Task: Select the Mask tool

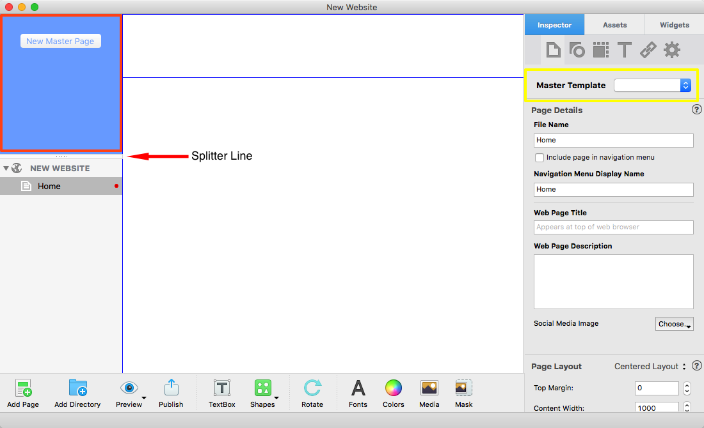Action: coord(464,388)
